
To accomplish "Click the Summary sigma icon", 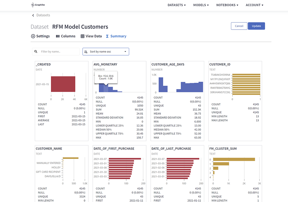I will click(107, 36).
